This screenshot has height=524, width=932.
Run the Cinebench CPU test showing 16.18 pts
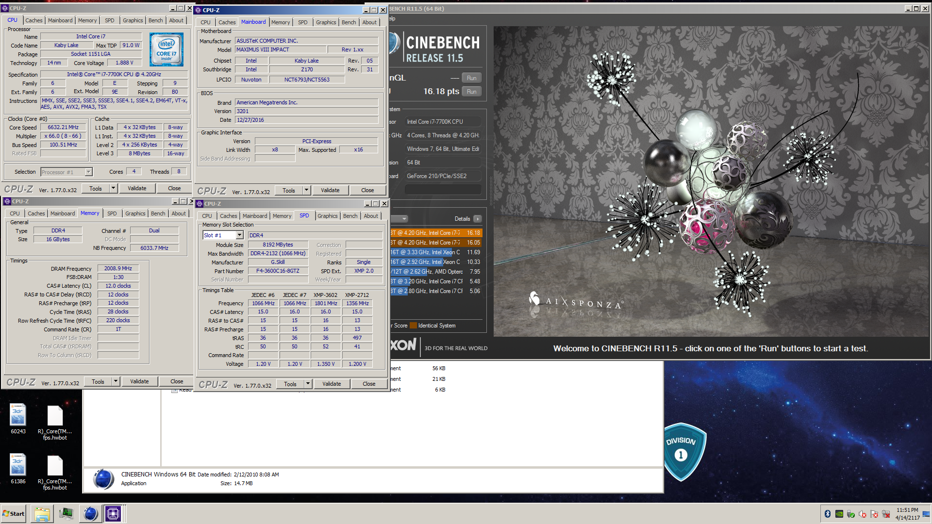pyautogui.click(x=471, y=92)
